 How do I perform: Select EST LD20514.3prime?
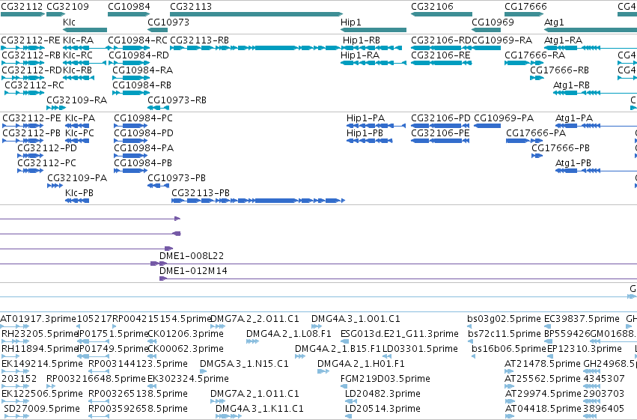pos(382,409)
